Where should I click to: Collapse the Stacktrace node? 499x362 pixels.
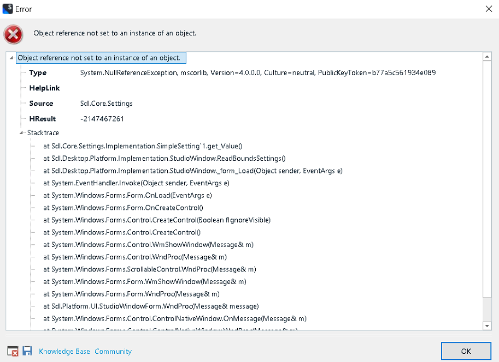click(22, 132)
